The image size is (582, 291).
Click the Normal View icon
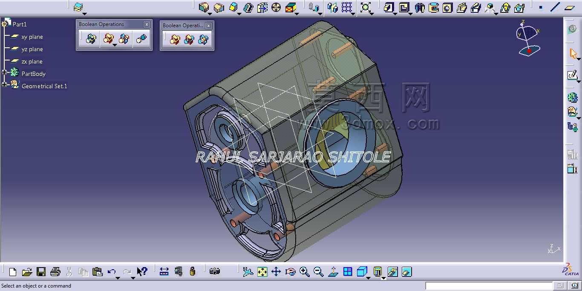tap(333, 271)
